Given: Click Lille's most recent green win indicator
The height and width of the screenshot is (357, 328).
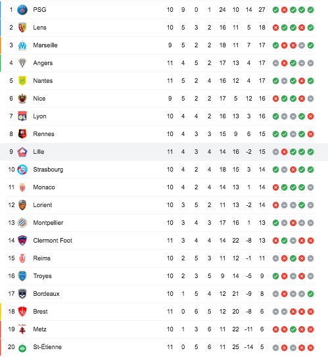Looking at the screenshot, I should click(x=310, y=152).
